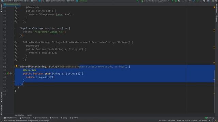Open the ANTLR Preview tool window
218x122 pixels.
point(10,118)
